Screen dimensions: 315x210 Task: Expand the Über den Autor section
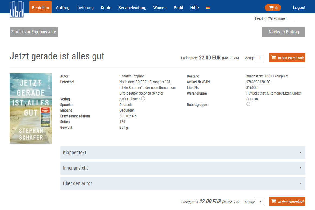(x=183, y=183)
